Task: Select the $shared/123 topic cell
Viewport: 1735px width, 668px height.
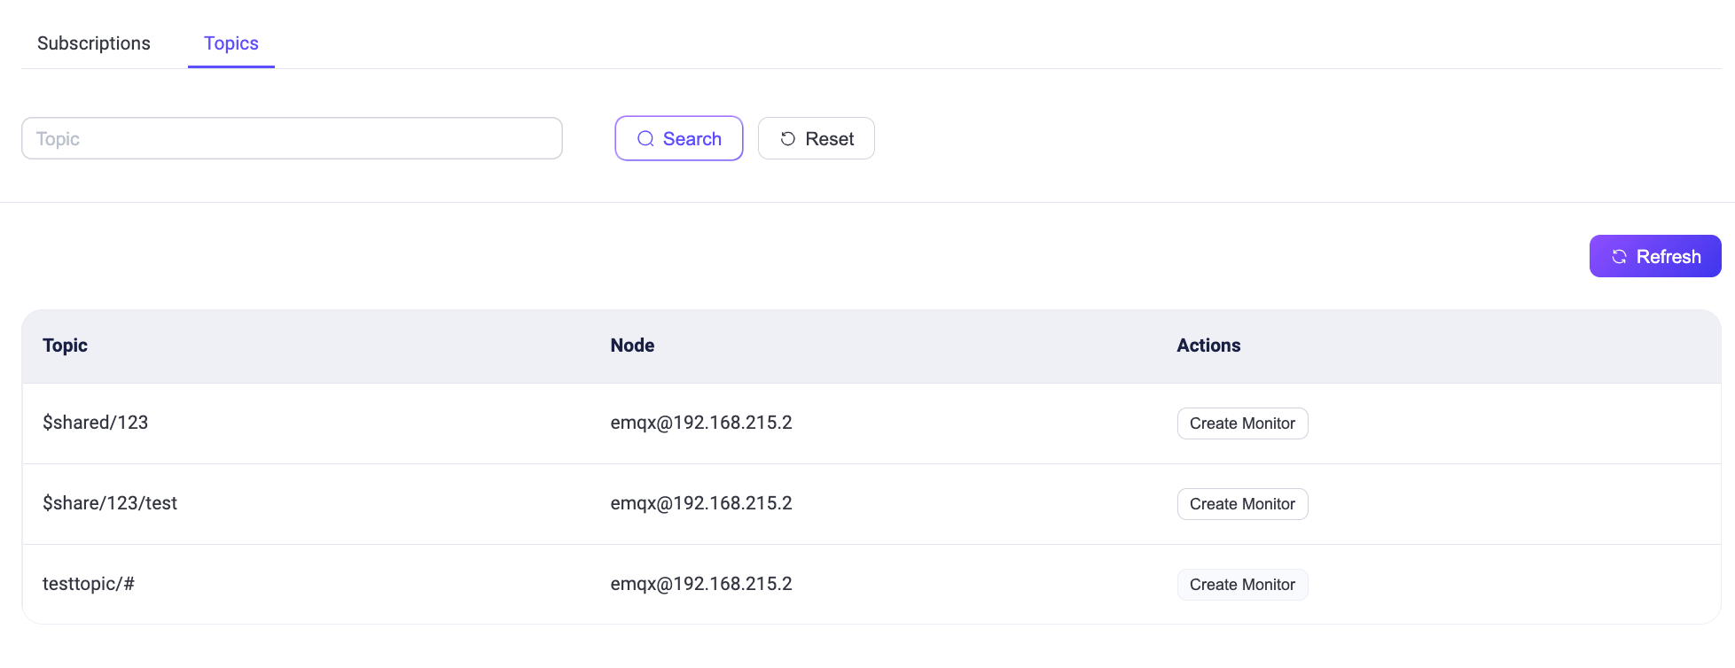Action: [96, 423]
